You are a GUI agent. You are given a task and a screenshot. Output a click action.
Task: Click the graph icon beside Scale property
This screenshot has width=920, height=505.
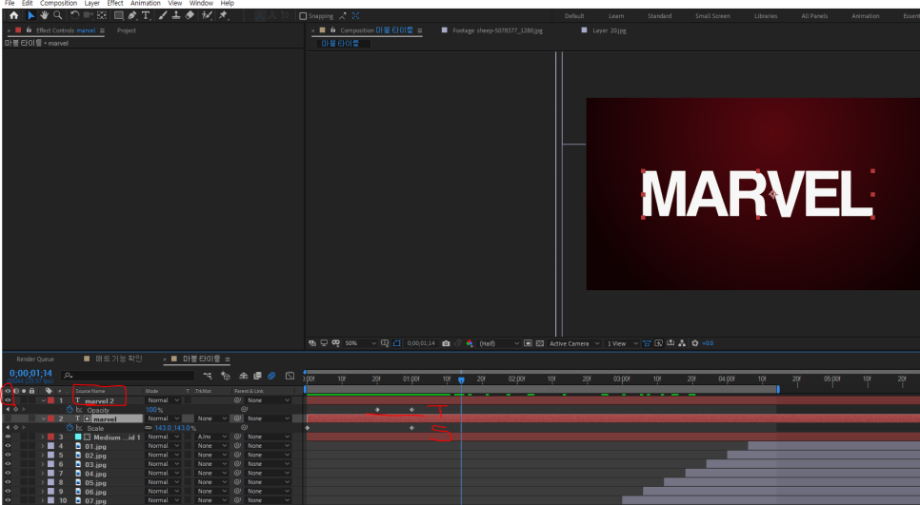click(79, 428)
